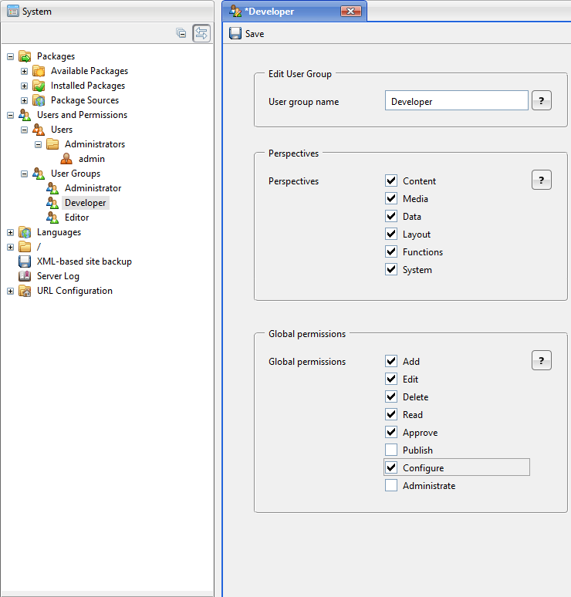Click the collapse all tree icon

tap(181, 33)
